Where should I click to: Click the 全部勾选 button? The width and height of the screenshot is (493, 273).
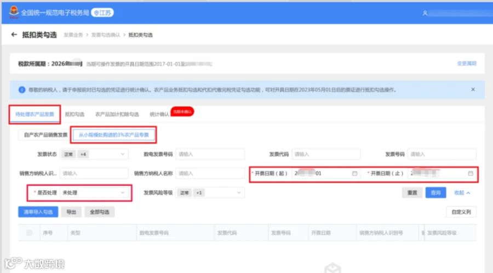click(99, 212)
